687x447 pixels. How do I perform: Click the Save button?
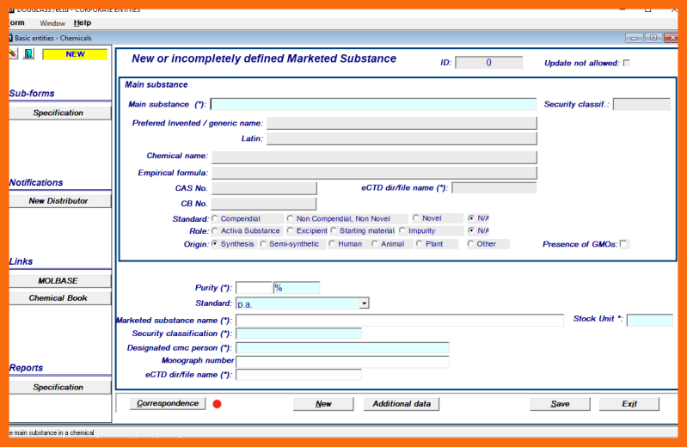(560, 404)
